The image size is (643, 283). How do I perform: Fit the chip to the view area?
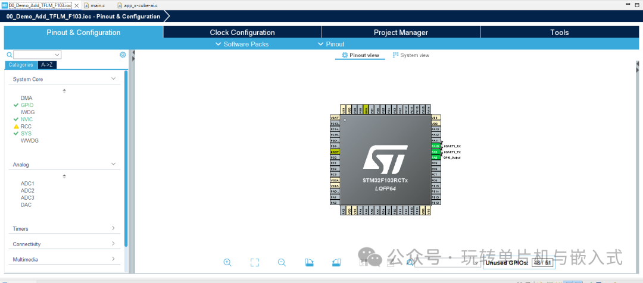coord(255,263)
